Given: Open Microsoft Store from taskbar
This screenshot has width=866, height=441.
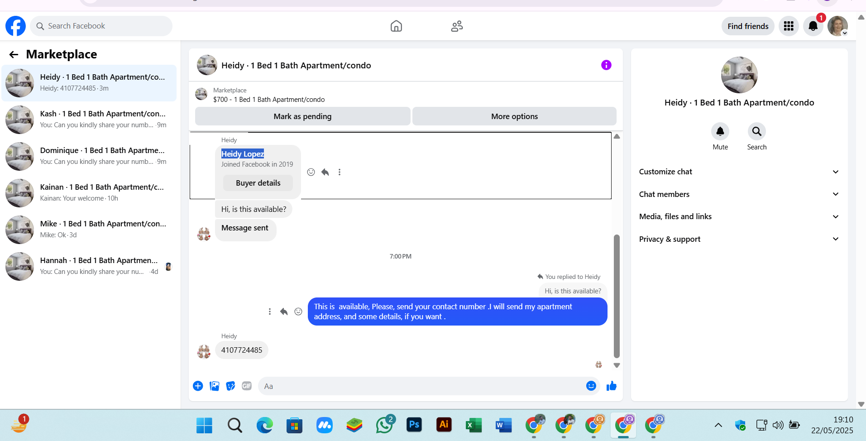Looking at the screenshot, I should click(294, 426).
